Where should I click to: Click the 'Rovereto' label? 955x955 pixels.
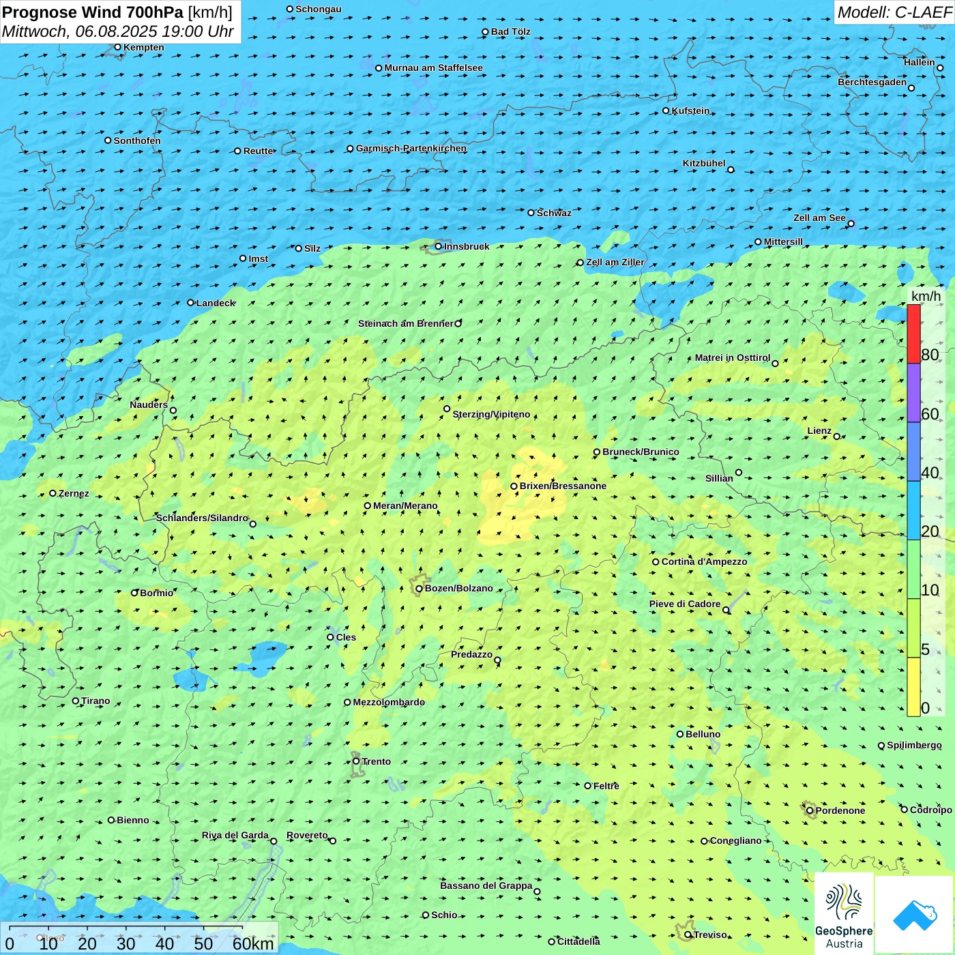[308, 835]
